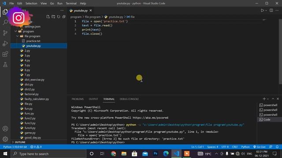This screenshot has width=282, height=158.
Task: Close the terminal panel
Action: click(x=278, y=99)
